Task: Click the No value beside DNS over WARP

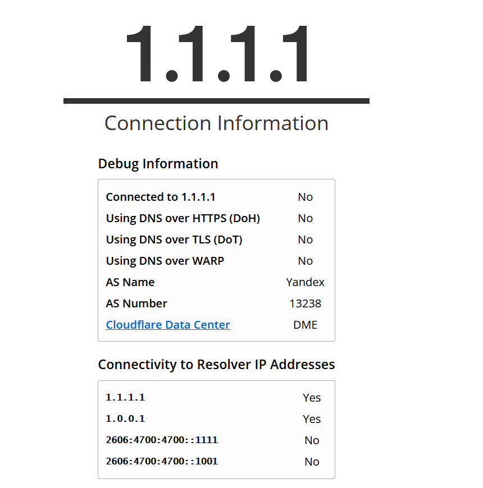Action: 306,261
